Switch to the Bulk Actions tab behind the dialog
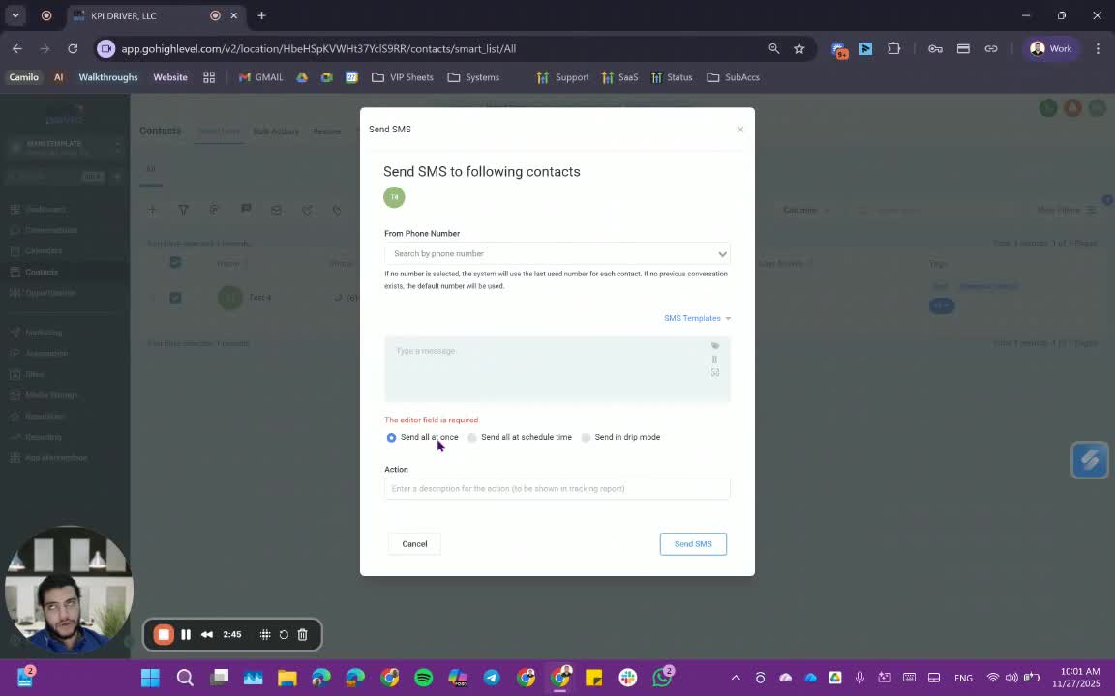 pos(275,131)
